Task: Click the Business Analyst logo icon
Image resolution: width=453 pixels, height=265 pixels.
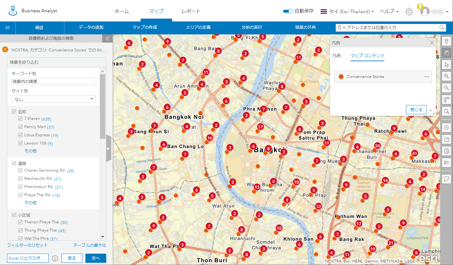Action: tap(13, 10)
